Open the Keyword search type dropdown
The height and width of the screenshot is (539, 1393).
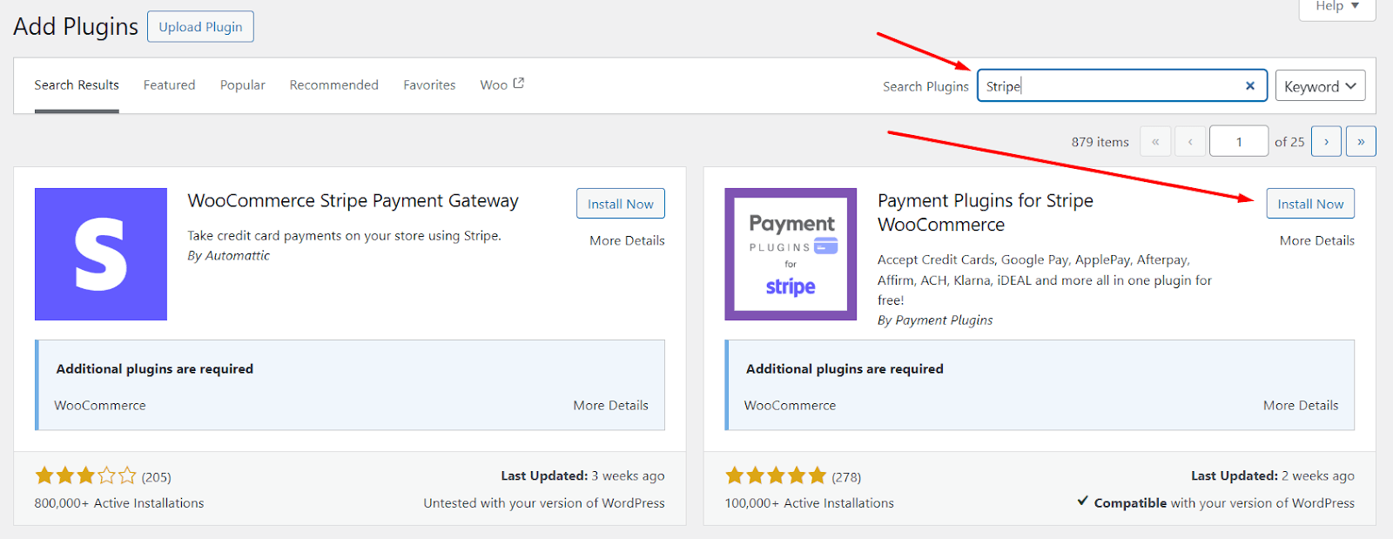coord(1320,86)
